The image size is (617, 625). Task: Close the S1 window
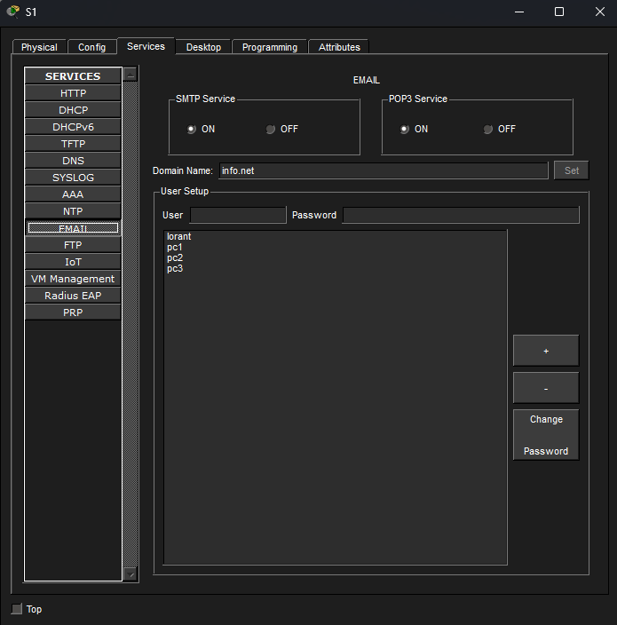click(599, 12)
